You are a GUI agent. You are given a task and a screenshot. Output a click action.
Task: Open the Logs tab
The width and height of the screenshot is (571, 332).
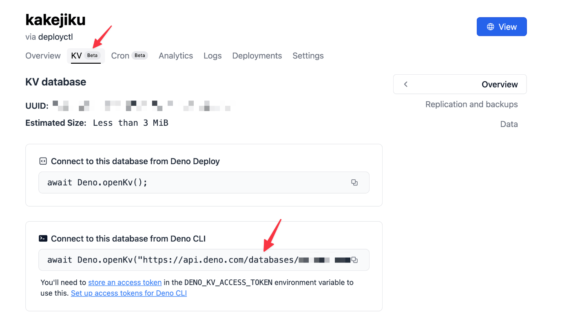coord(212,56)
